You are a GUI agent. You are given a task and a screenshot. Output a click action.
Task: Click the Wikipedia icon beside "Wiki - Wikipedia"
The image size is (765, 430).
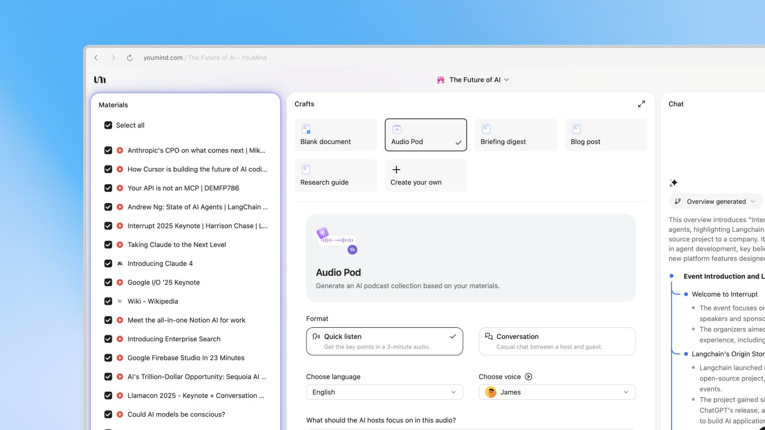pyautogui.click(x=119, y=301)
